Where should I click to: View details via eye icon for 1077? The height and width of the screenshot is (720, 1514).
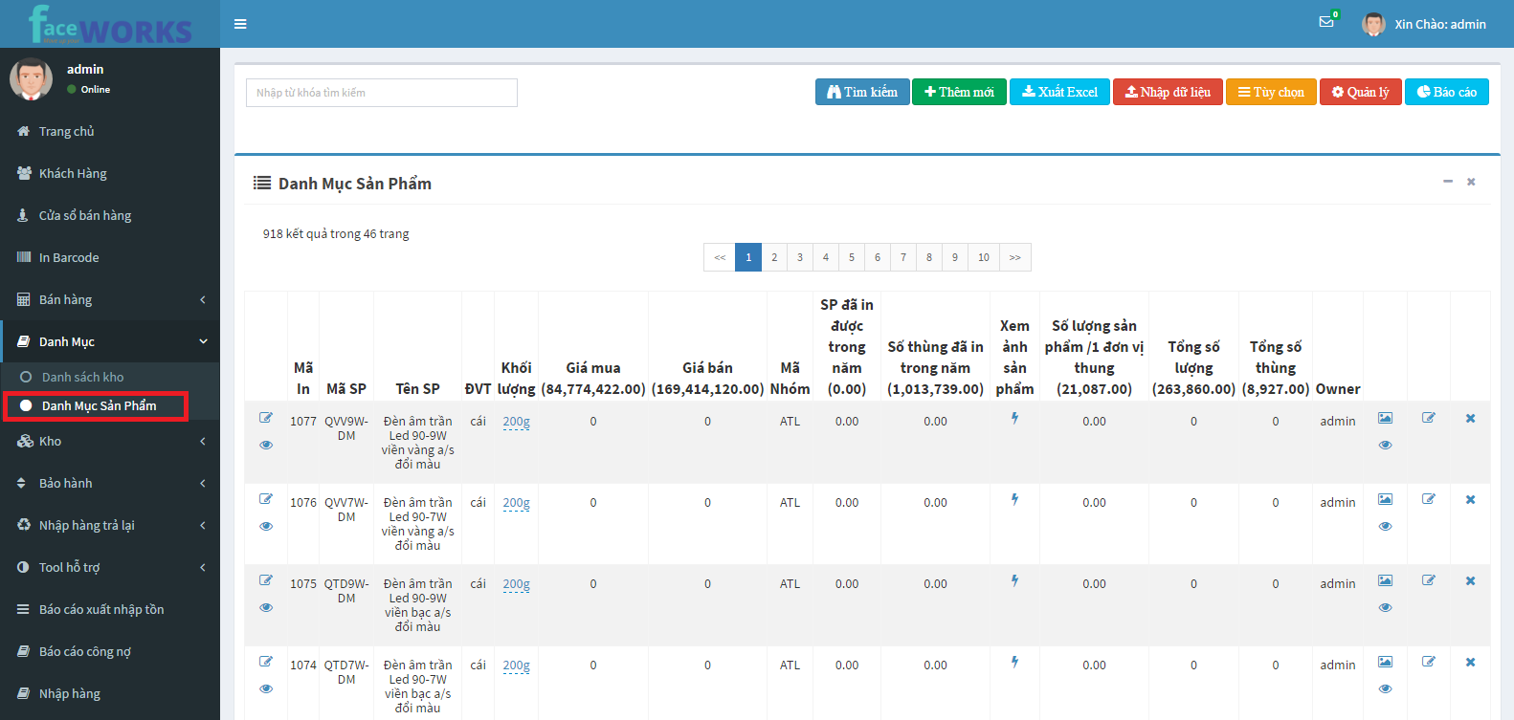[266, 445]
